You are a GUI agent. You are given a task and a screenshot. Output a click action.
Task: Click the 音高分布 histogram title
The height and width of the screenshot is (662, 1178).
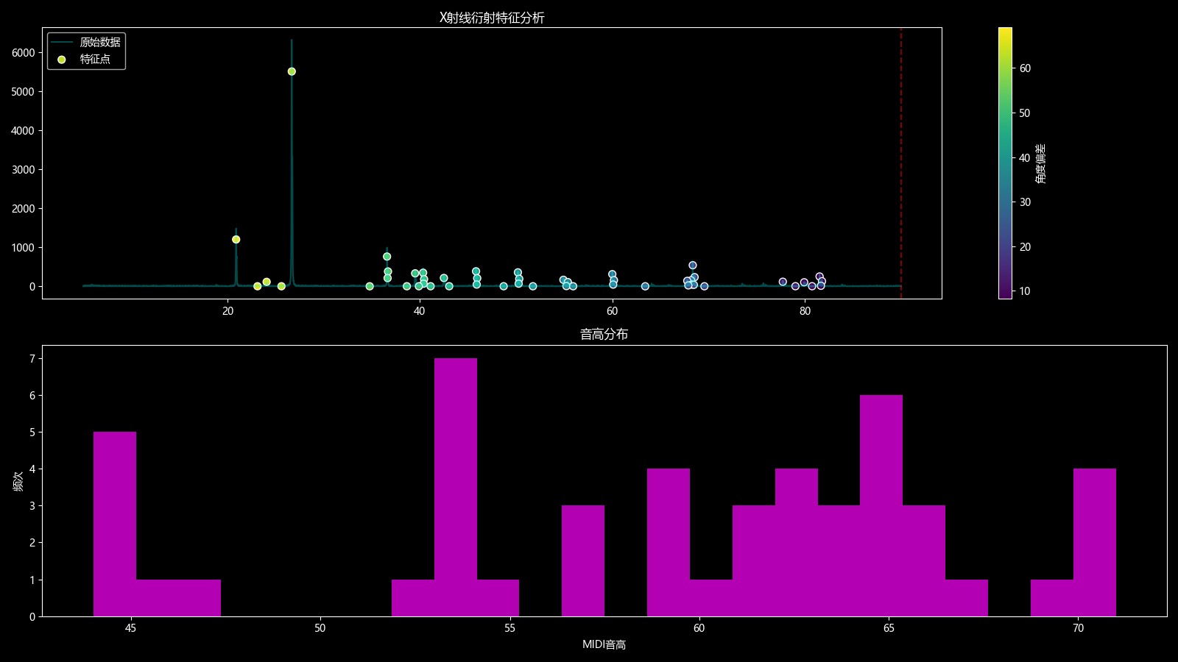pyautogui.click(x=604, y=335)
